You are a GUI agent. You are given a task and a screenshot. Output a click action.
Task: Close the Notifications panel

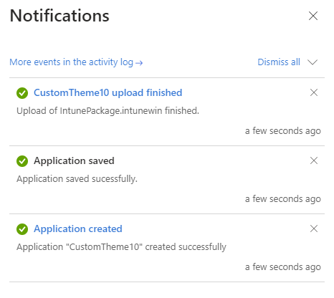(313, 16)
